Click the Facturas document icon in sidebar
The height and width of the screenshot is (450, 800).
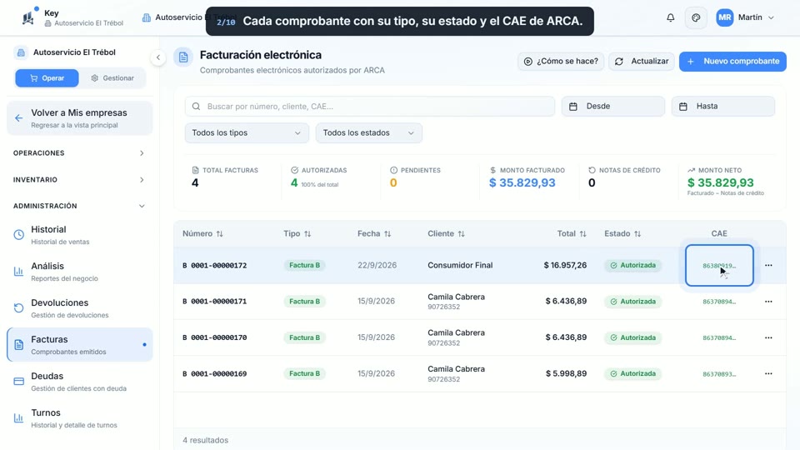tap(19, 345)
